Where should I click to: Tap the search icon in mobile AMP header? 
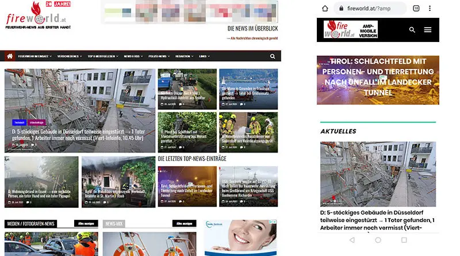[x=412, y=30]
